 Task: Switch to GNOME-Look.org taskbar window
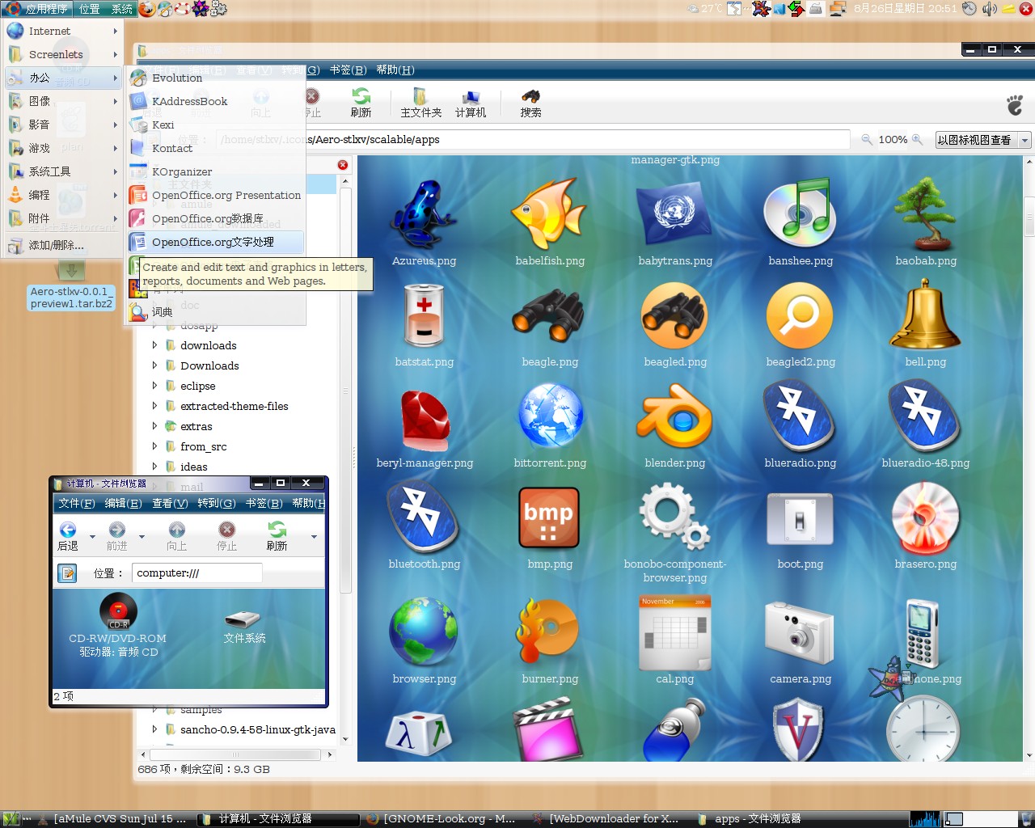coord(441,818)
